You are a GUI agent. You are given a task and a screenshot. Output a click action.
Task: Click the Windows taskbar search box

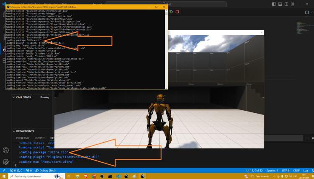coord(33,176)
